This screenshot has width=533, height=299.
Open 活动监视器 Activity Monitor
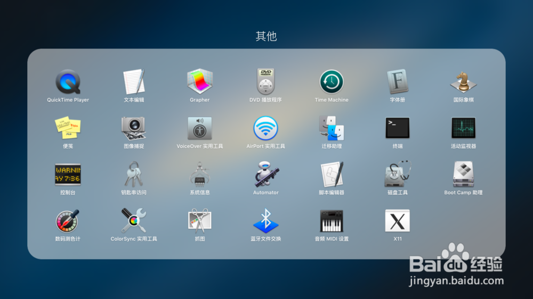pos(463,128)
